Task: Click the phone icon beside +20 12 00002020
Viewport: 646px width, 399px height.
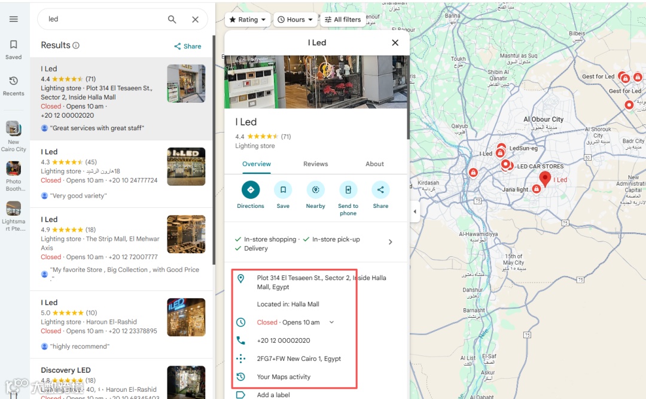Action: [x=241, y=340]
